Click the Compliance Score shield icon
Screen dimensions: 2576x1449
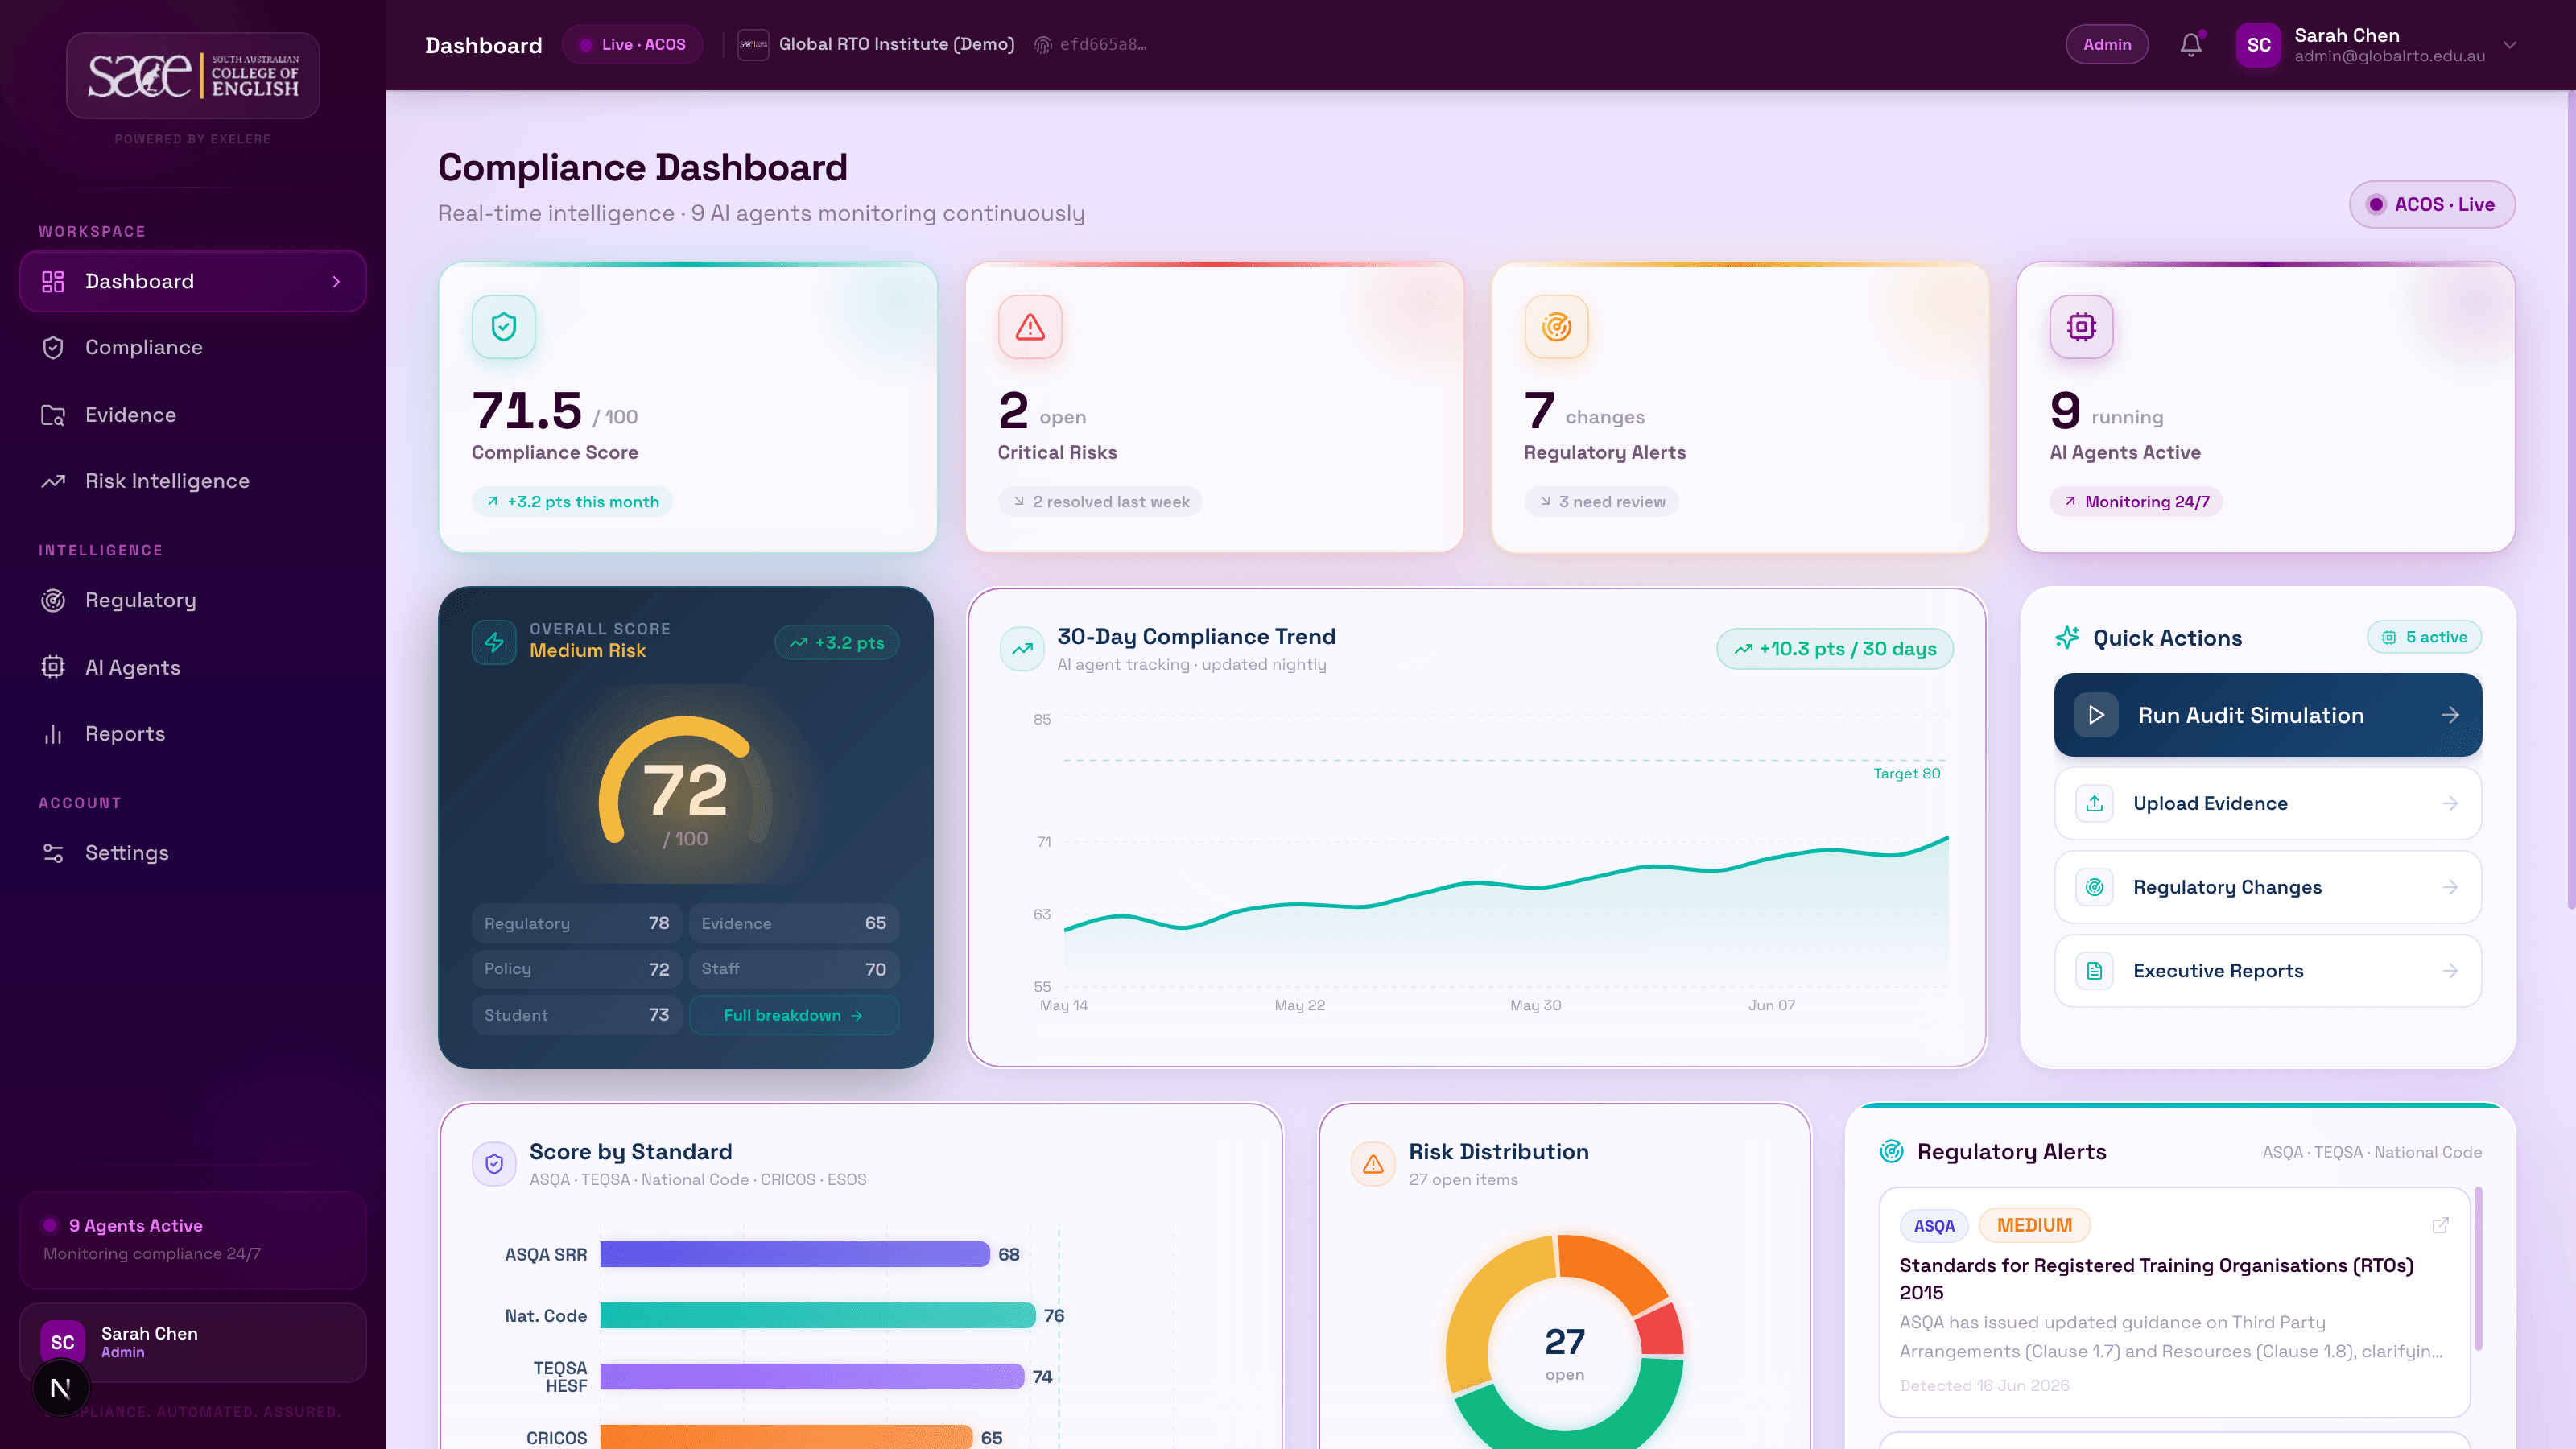[504, 327]
